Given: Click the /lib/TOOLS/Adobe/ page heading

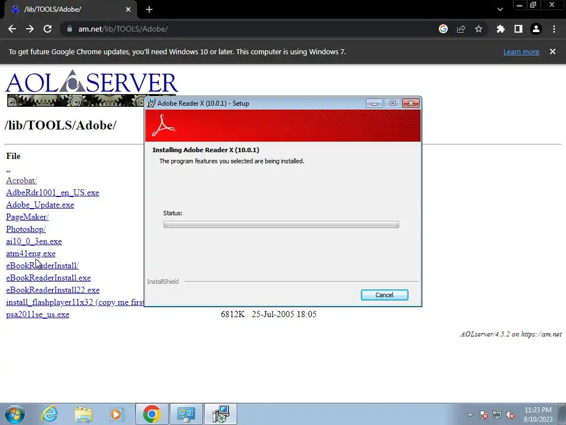Looking at the screenshot, I should (60, 125).
